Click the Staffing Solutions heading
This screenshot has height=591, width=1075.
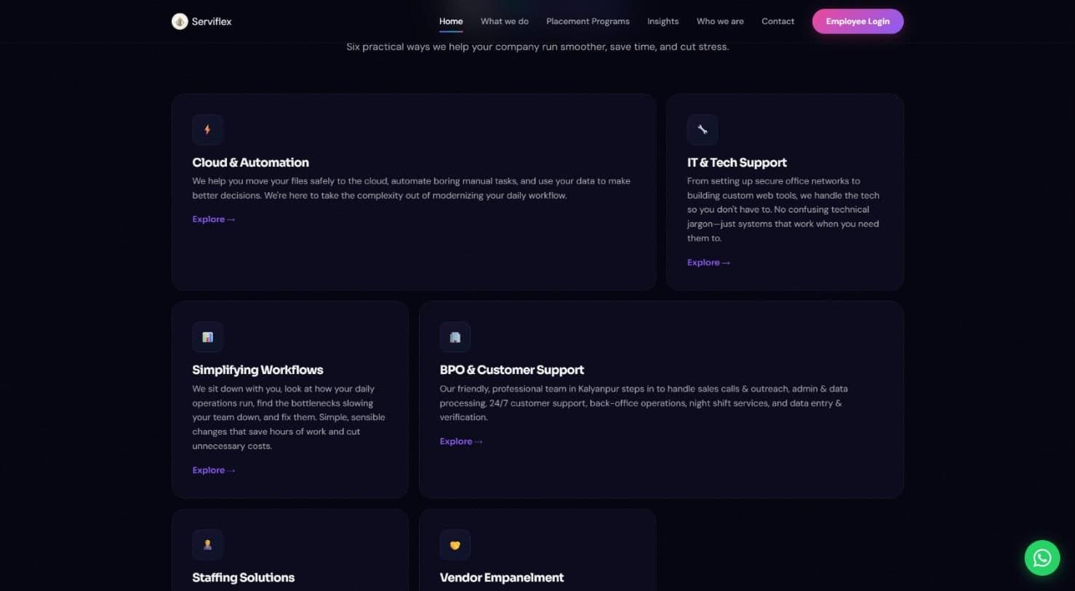pyautogui.click(x=244, y=577)
